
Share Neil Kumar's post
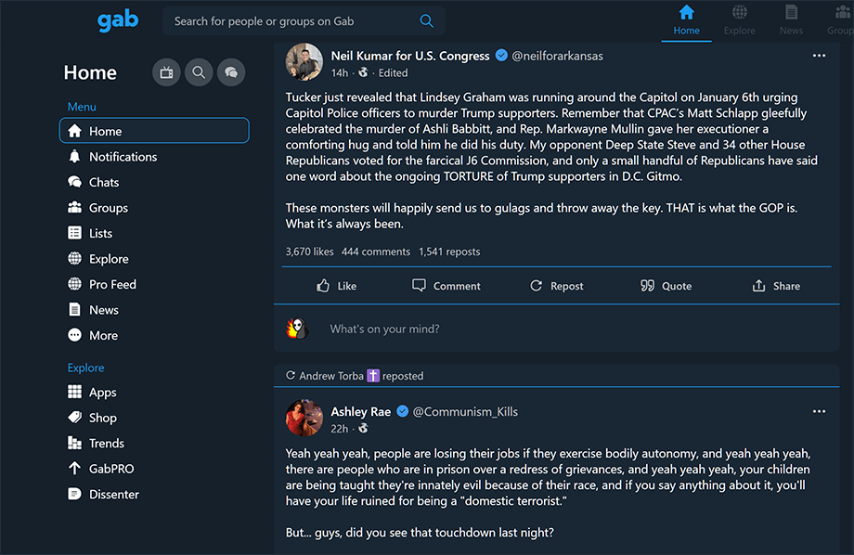(776, 286)
